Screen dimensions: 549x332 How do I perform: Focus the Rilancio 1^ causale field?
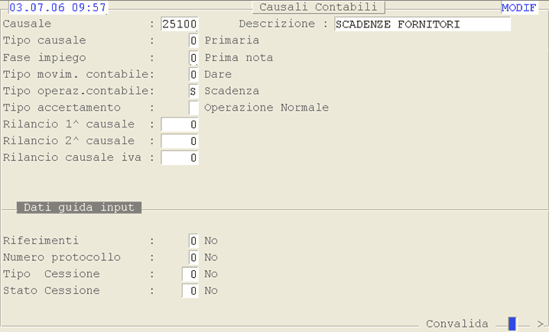point(180,124)
